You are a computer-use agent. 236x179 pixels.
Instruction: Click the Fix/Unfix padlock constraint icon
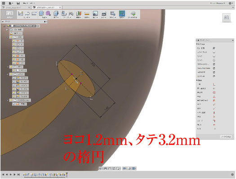click(214, 101)
